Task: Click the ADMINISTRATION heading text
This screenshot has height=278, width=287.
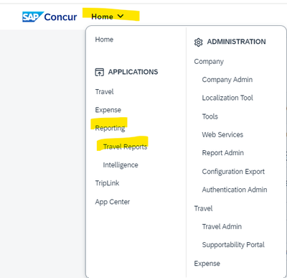Action: [x=236, y=42]
